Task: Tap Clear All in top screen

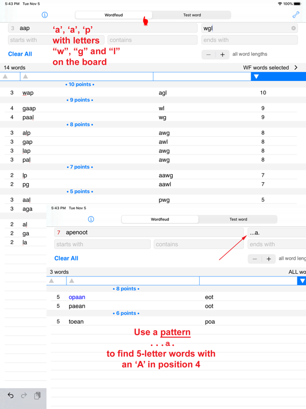Action: pyautogui.click(x=20, y=54)
